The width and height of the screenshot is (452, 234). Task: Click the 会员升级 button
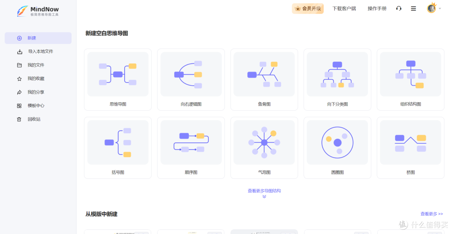pyautogui.click(x=308, y=9)
